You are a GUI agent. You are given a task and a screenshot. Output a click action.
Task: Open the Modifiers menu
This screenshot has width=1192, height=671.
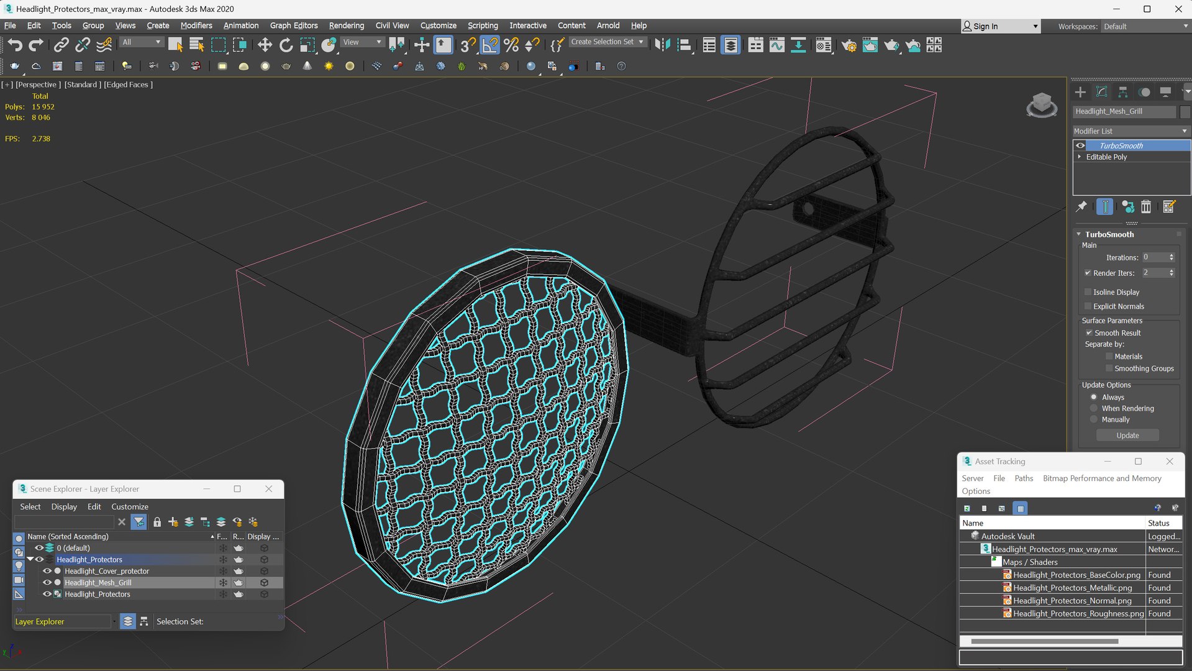tap(196, 25)
